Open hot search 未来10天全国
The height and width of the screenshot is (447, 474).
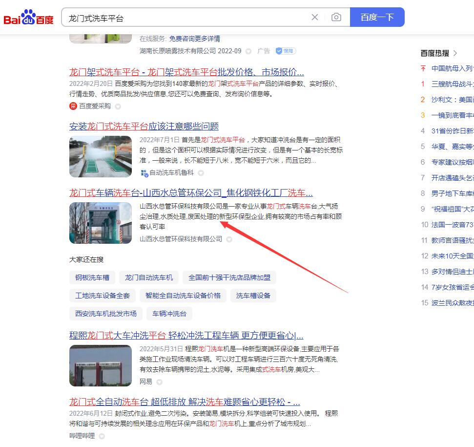coord(453,256)
